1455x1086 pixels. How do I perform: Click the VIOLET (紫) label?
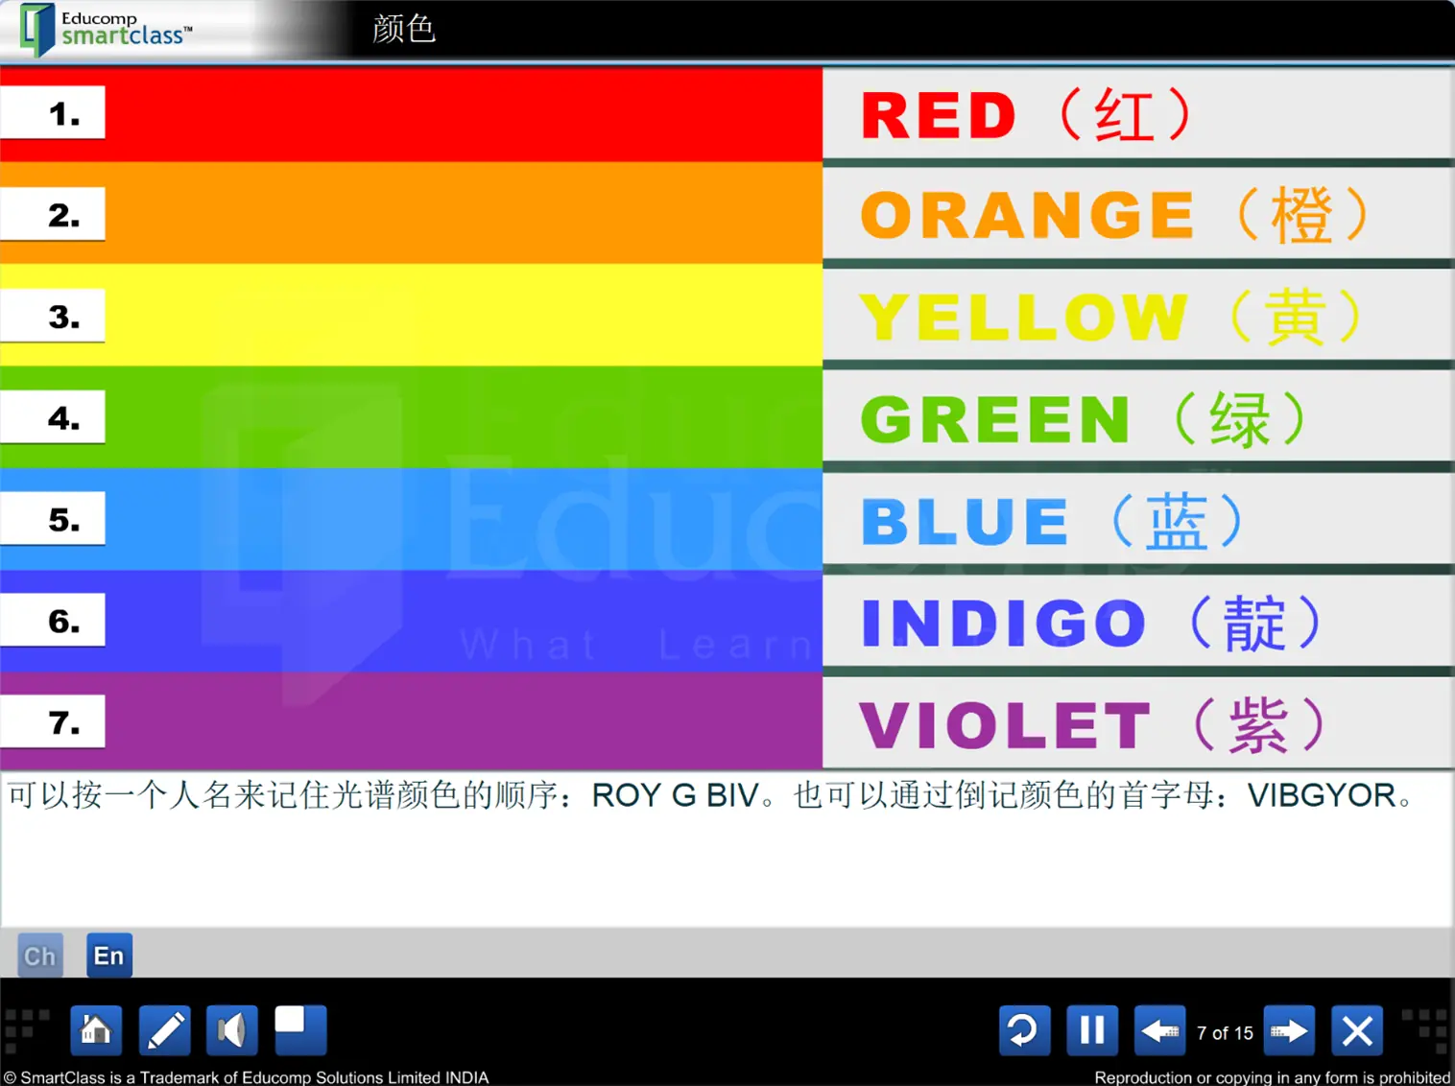pos(1092,724)
